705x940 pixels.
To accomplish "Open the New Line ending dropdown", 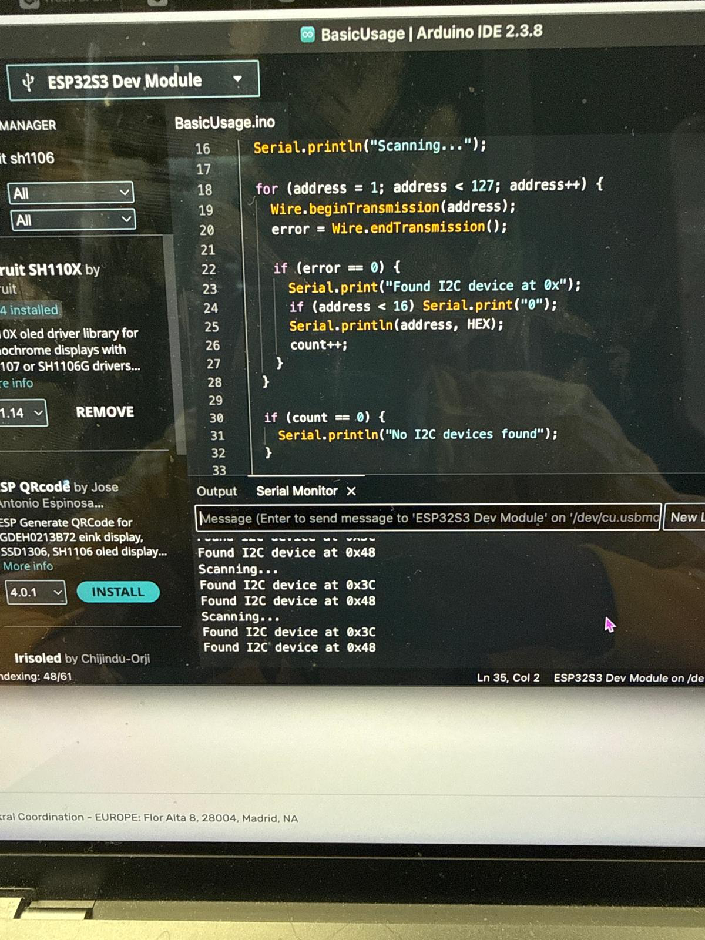I will tap(684, 517).
